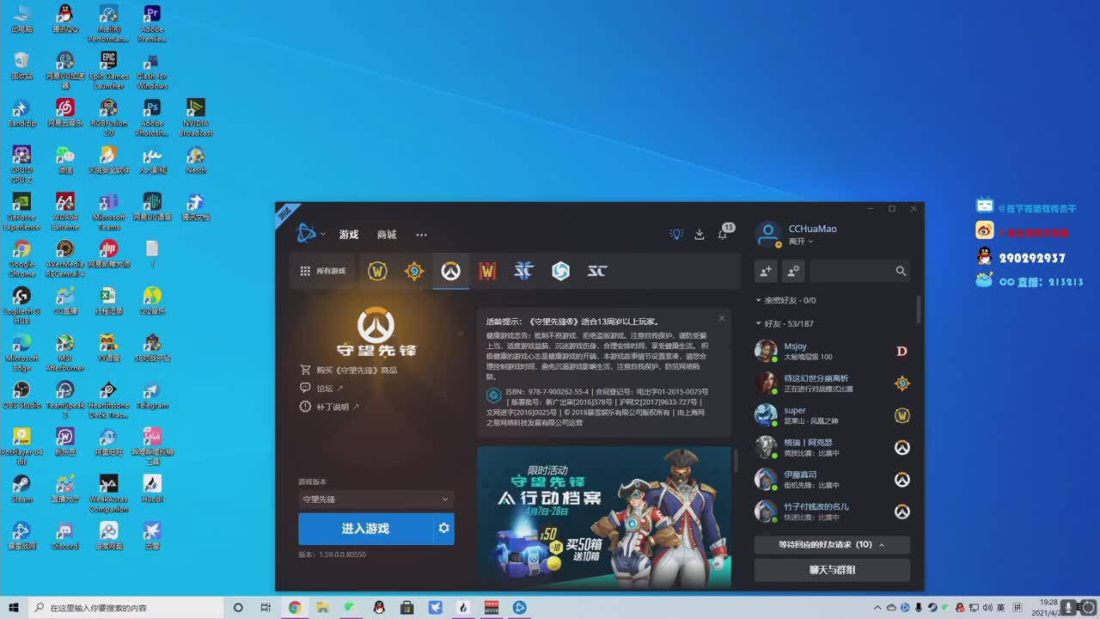
Task: Click the friends list scrollbar
Action: tap(919, 310)
